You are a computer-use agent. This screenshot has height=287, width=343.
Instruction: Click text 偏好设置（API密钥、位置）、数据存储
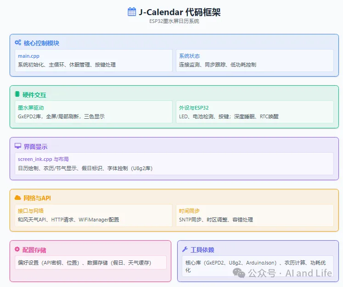point(63,263)
